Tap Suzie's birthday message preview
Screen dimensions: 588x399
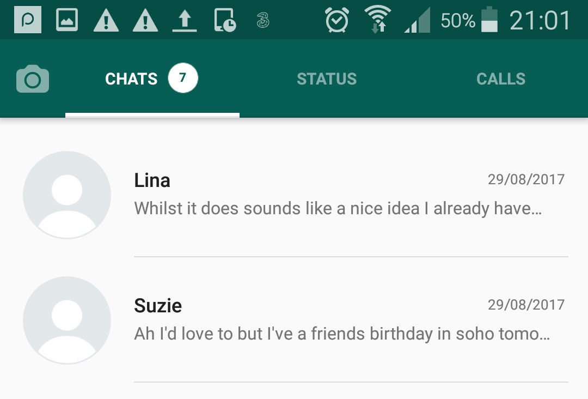click(x=342, y=334)
